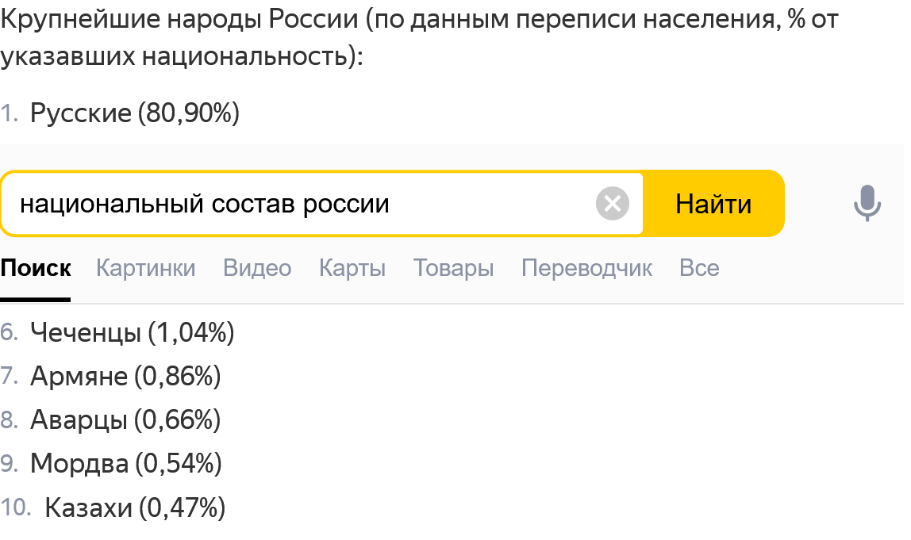Click the Мордва (0,54%) list item
The width and height of the screenshot is (911, 540).
126,463
